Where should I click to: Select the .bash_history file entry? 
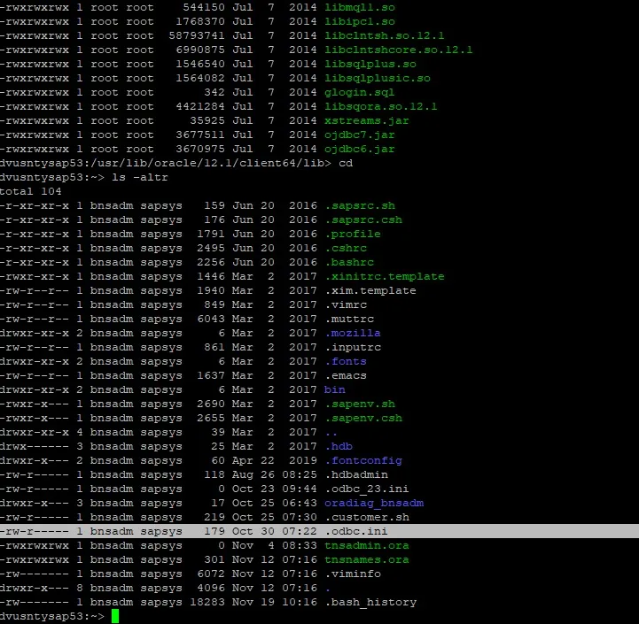click(370, 602)
